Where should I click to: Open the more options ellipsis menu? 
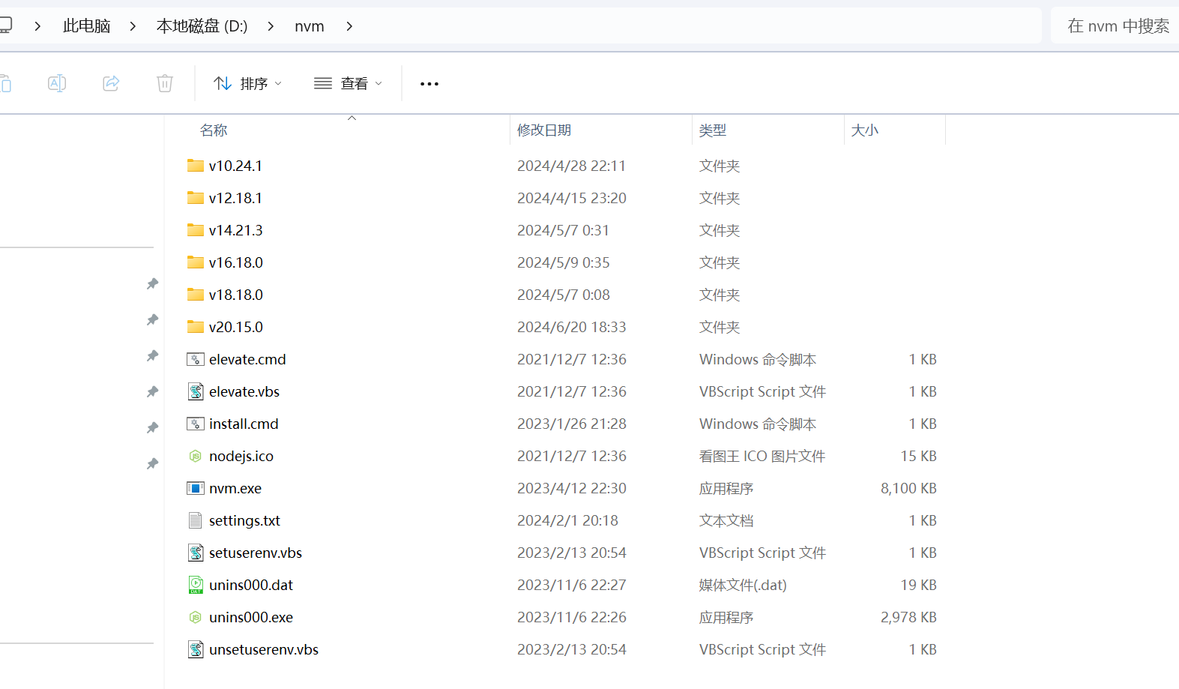coord(429,84)
